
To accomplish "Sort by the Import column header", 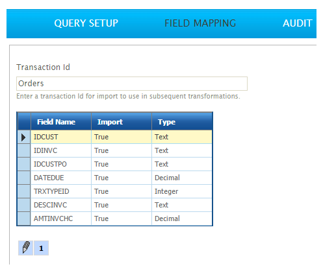I will pyautogui.click(x=122, y=121).
